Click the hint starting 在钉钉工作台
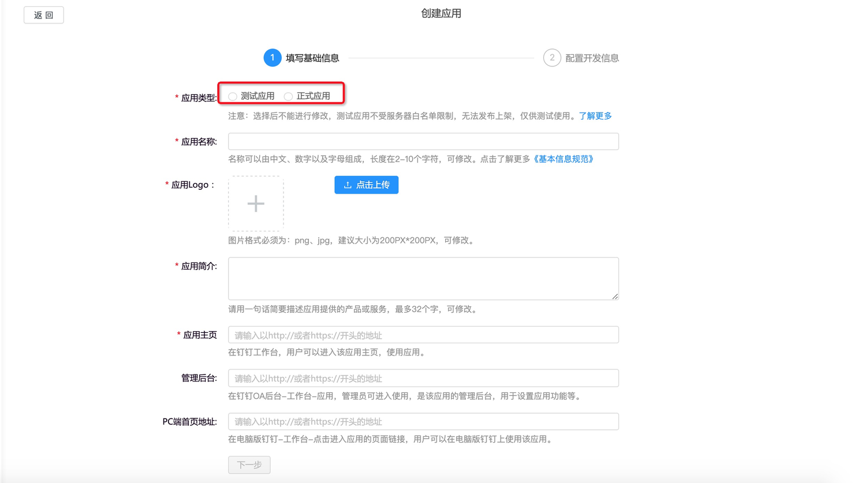 pyautogui.click(x=327, y=353)
